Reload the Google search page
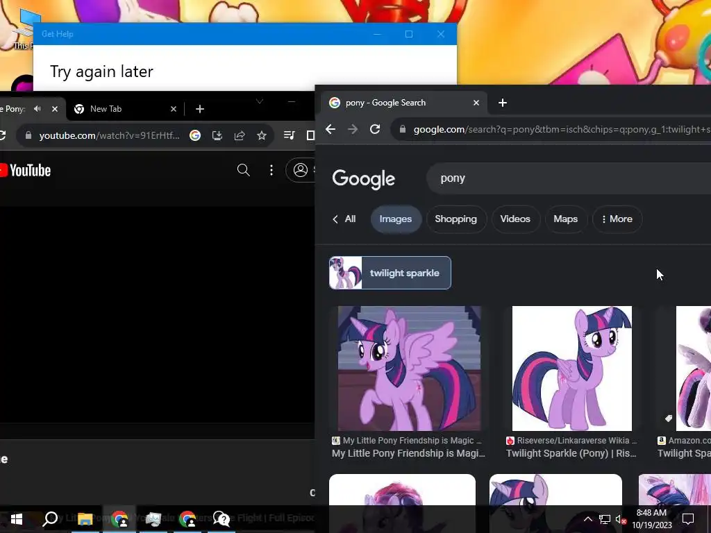The height and width of the screenshot is (533, 711). (x=375, y=129)
